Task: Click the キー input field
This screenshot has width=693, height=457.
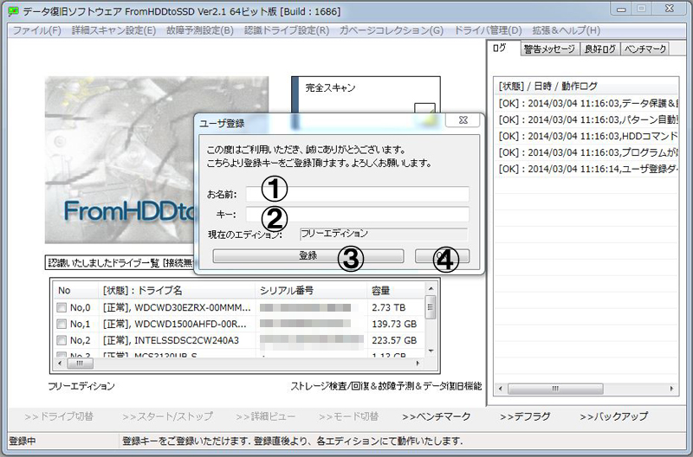Action: coord(358,215)
